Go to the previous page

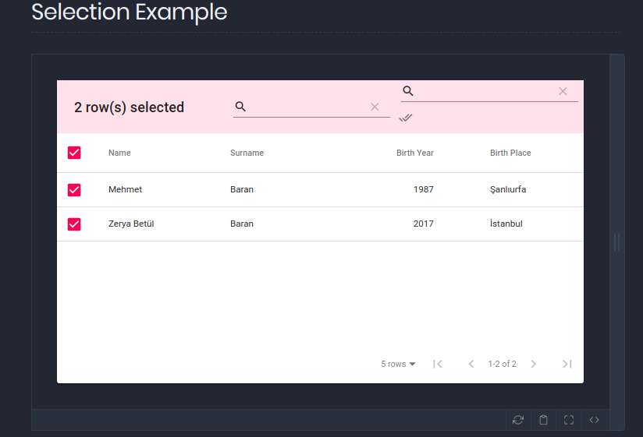[471, 364]
